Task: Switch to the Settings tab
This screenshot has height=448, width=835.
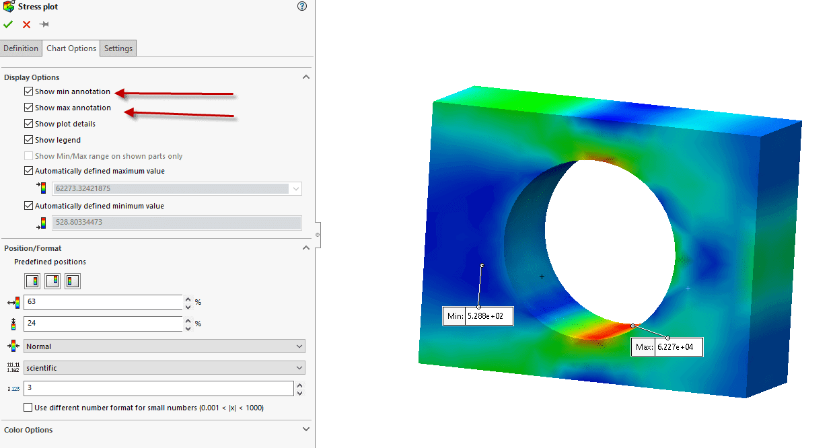Action: [x=118, y=48]
